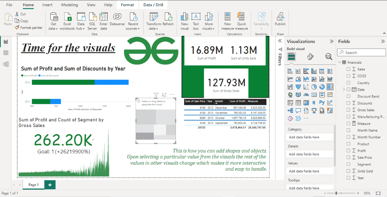Choose the area chart visual

[298, 79]
